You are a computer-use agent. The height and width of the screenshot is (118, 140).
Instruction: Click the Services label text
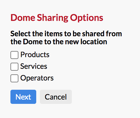(x=34, y=66)
